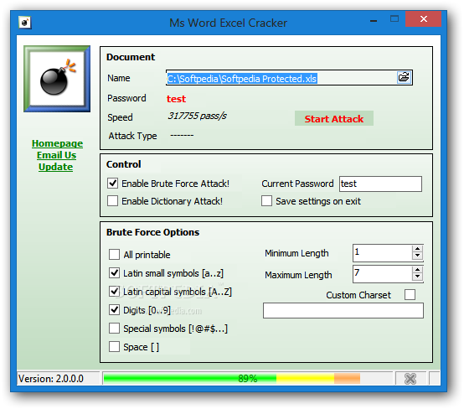Focus the Current Password field
464x409 pixels.
pyautogui.click(x=380, y=184)
